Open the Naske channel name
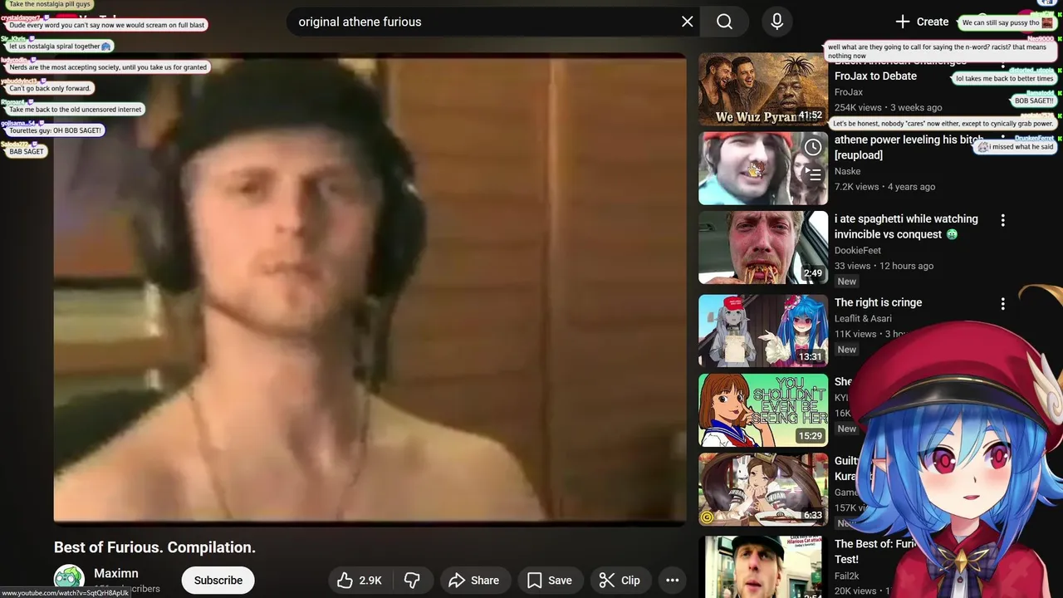 [847, 171]
